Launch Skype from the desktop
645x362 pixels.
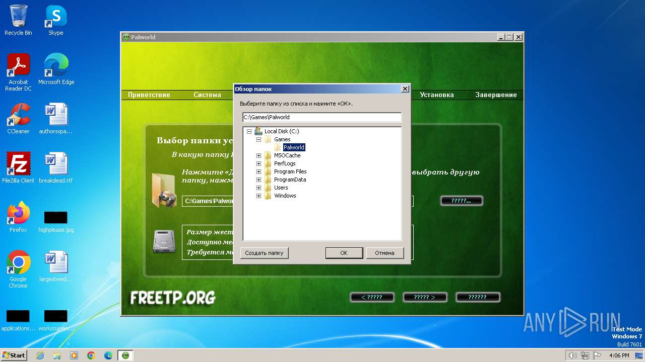pos(55,20)
